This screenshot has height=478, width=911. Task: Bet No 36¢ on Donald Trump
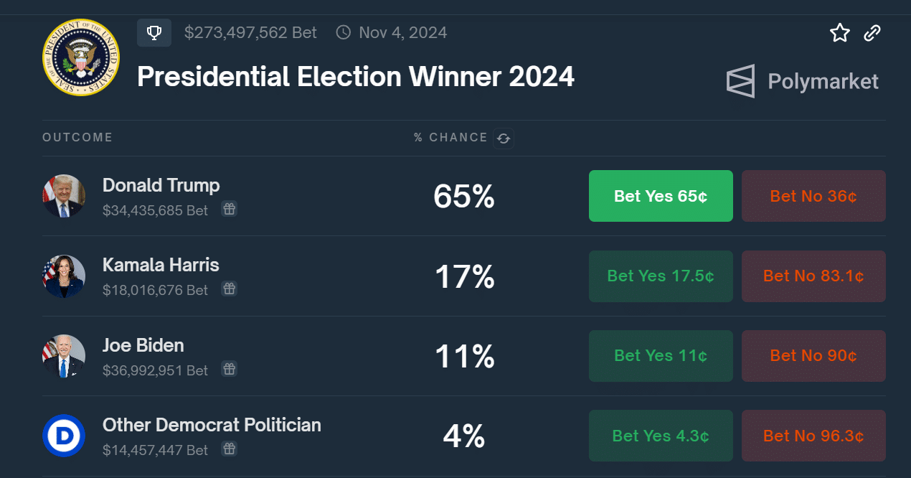813,196
